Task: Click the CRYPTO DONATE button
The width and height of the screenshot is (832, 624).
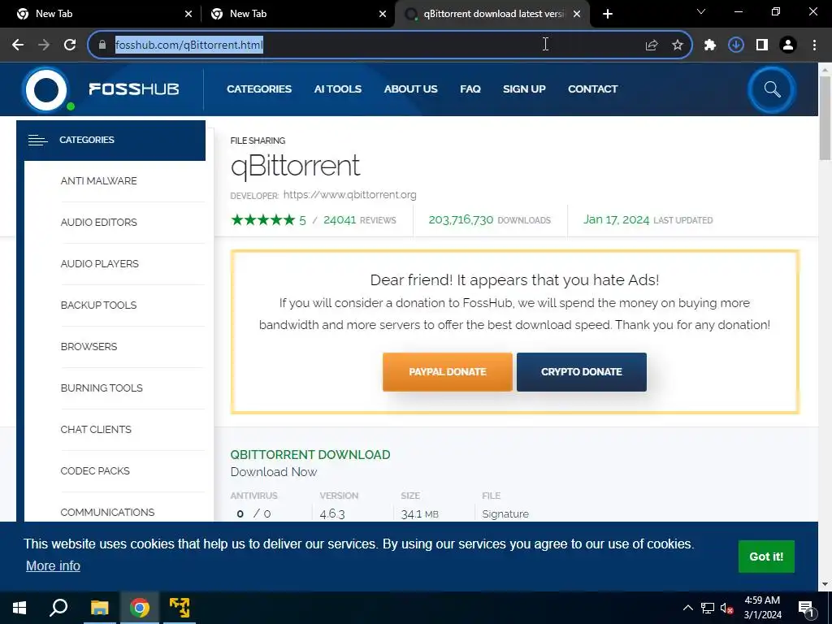Action: point(582,372)
